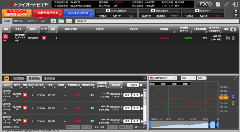The height and width of the screenshot is (132, 240).
Task: Toggle the red power button for S&P500ETF
Action: click(5, 37)
